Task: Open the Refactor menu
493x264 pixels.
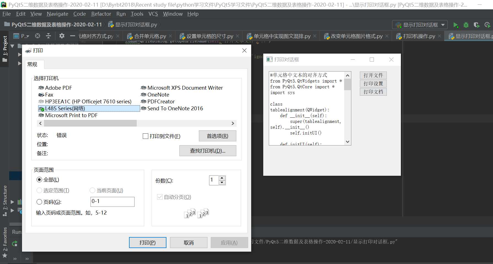Action: pyautogui.click(x=101, y=14)
